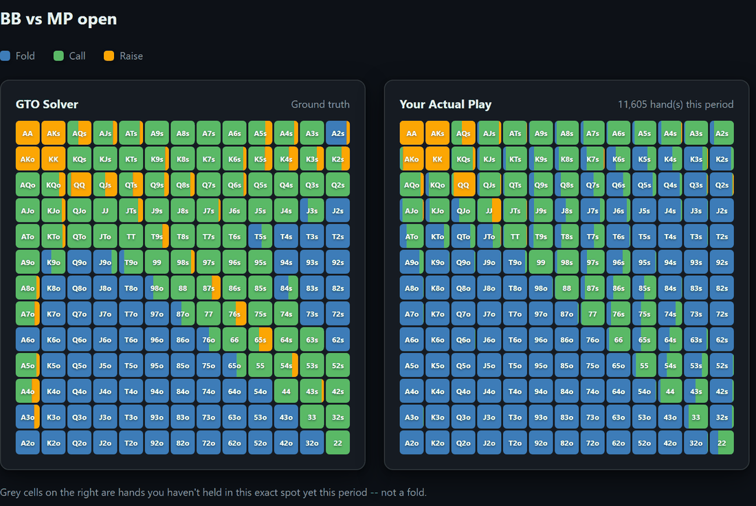Click the grey cells footnote text
Image resolution: width=756 pixels, height=506 pixels.
[213, 492]
